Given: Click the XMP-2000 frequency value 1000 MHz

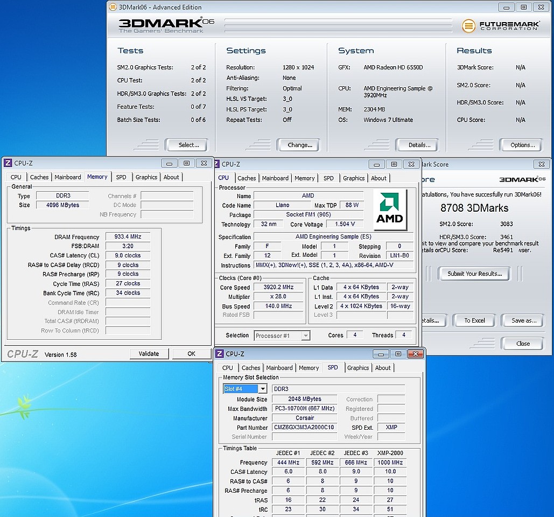Looking at the screenshot, I should pyautogui.click(x=390, y=462).
